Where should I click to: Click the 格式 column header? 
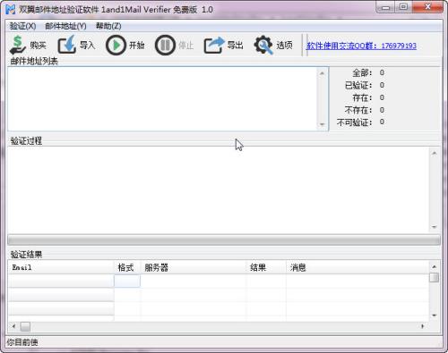coord(127,267)
